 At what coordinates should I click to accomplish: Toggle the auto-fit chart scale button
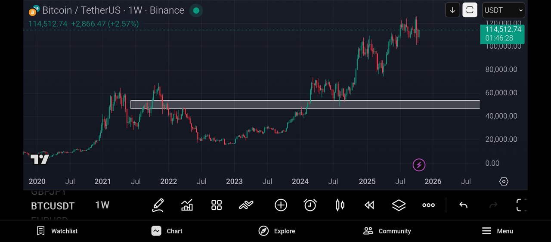pos(470,10)
